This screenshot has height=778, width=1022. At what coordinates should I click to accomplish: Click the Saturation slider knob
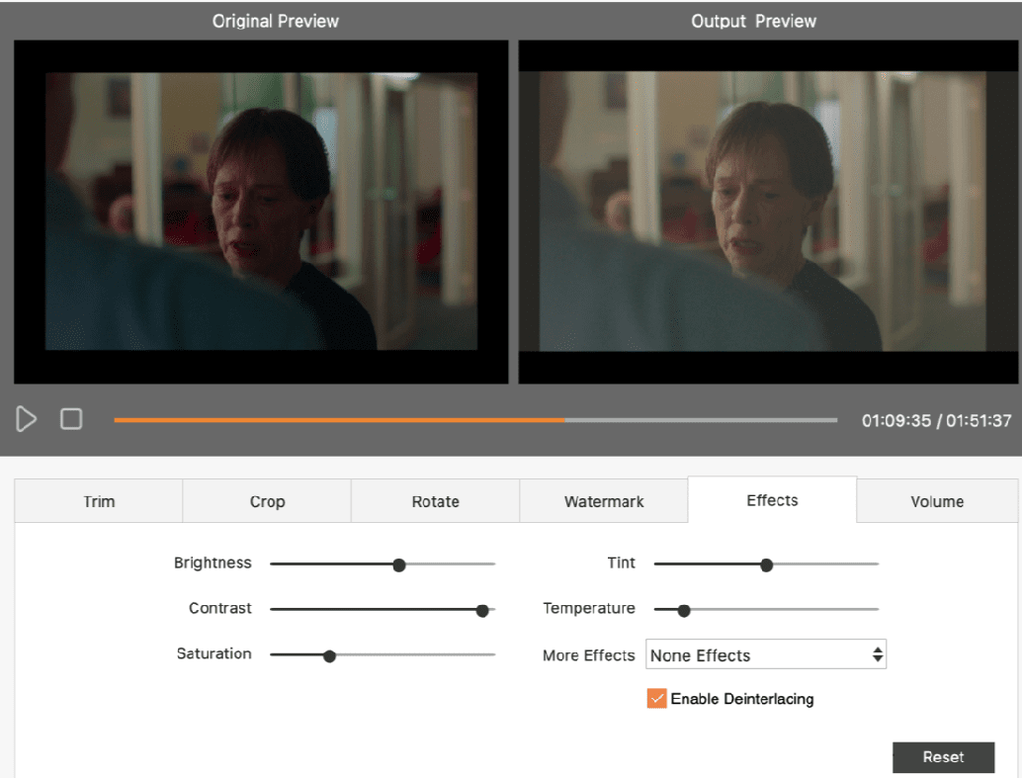tap(330, 655)
